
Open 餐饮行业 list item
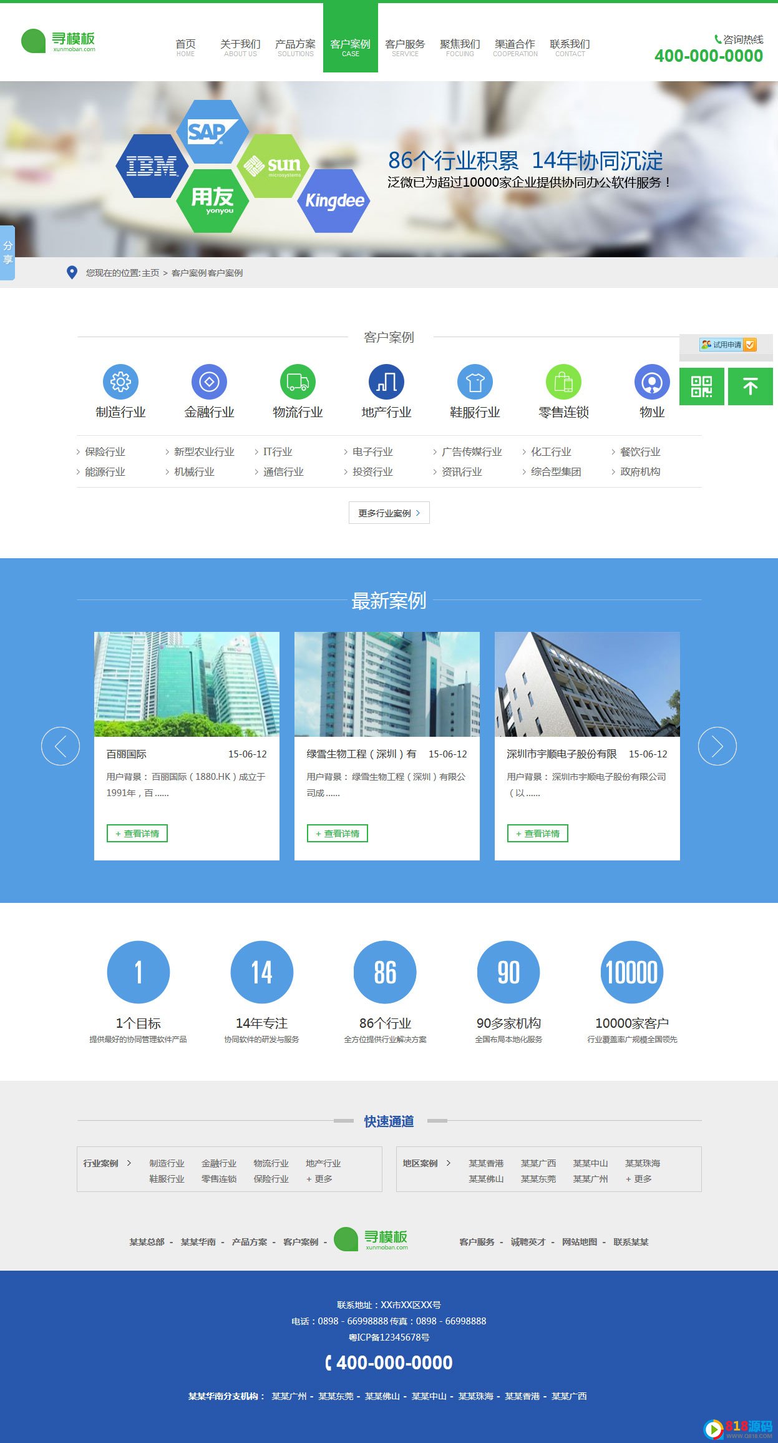[640, 451]
